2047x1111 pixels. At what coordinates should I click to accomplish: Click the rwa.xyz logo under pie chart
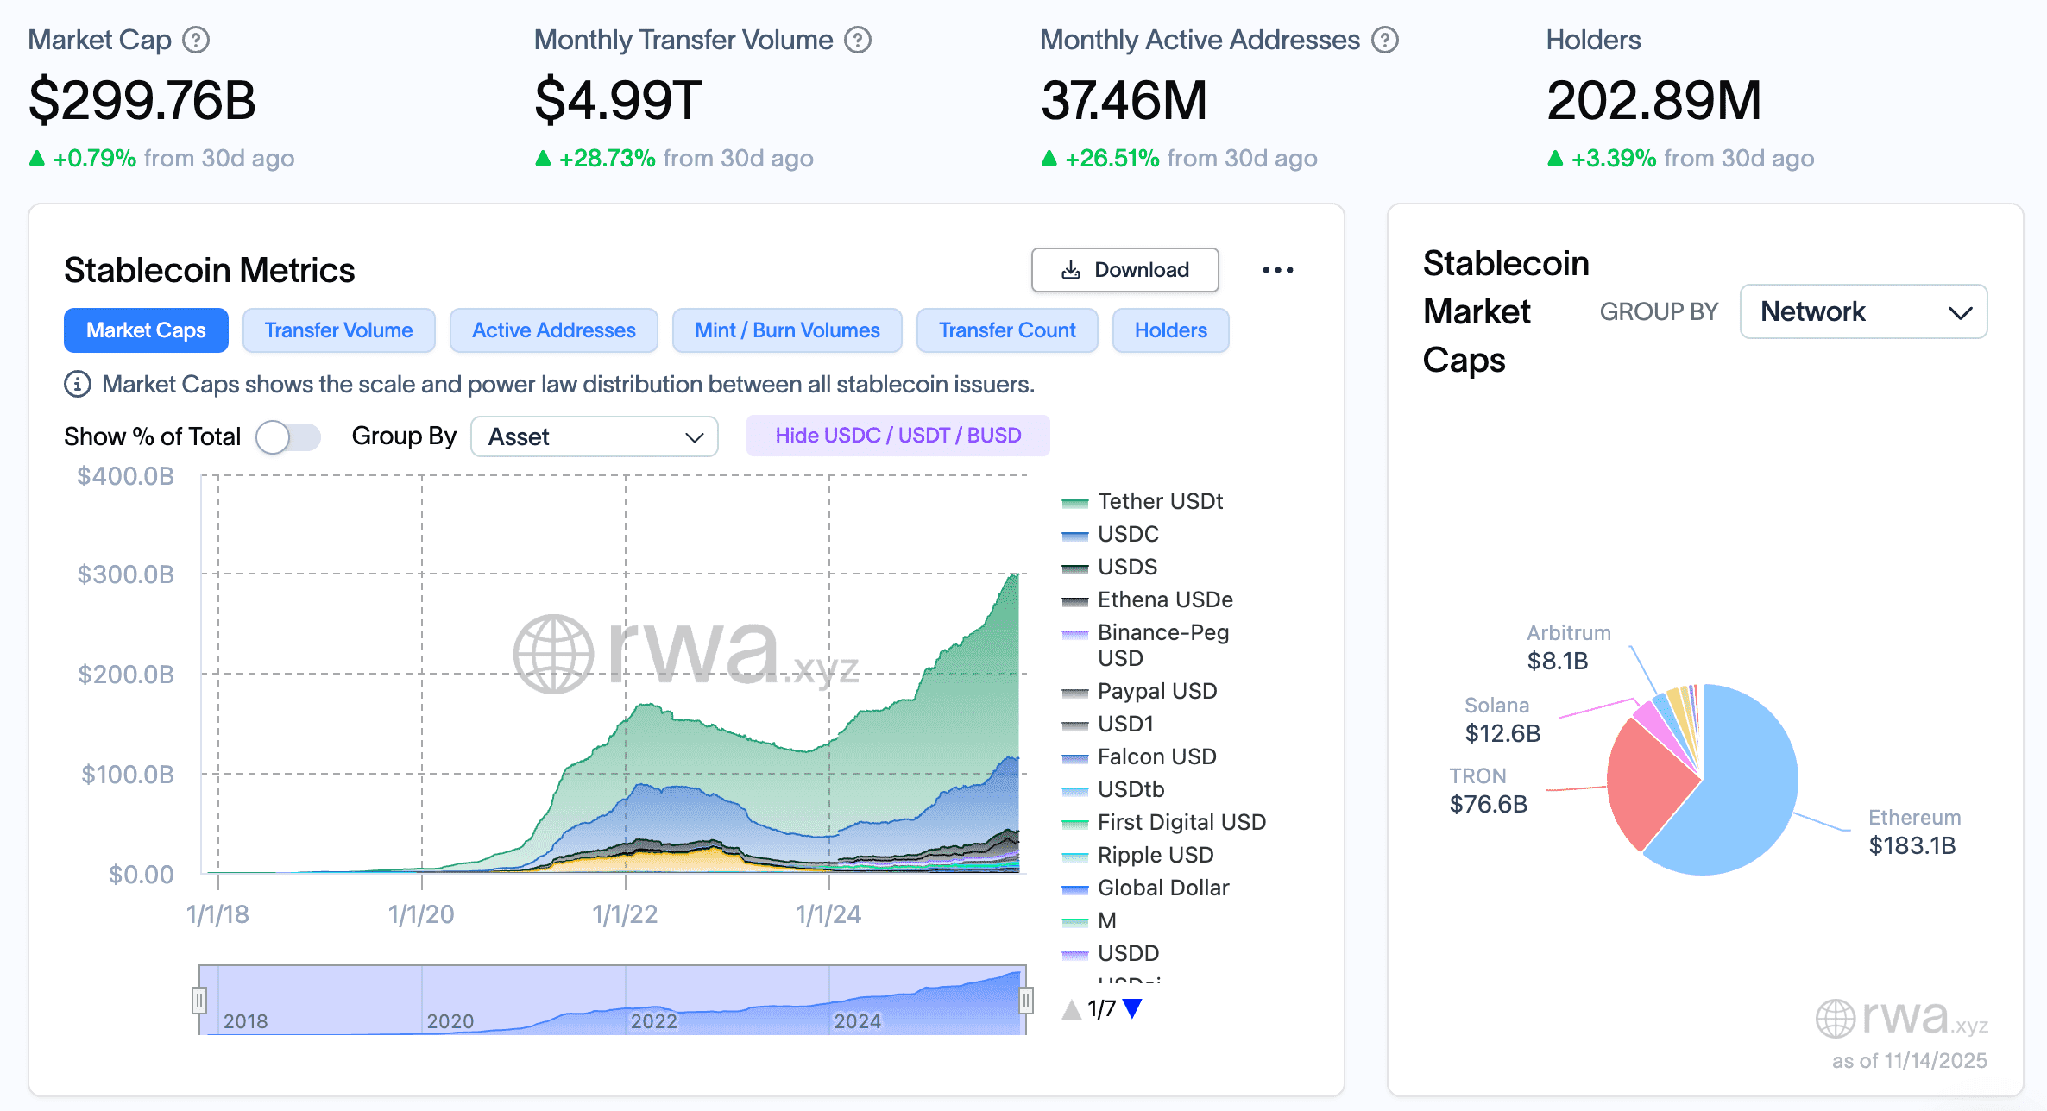(x=1901, y=1018)
